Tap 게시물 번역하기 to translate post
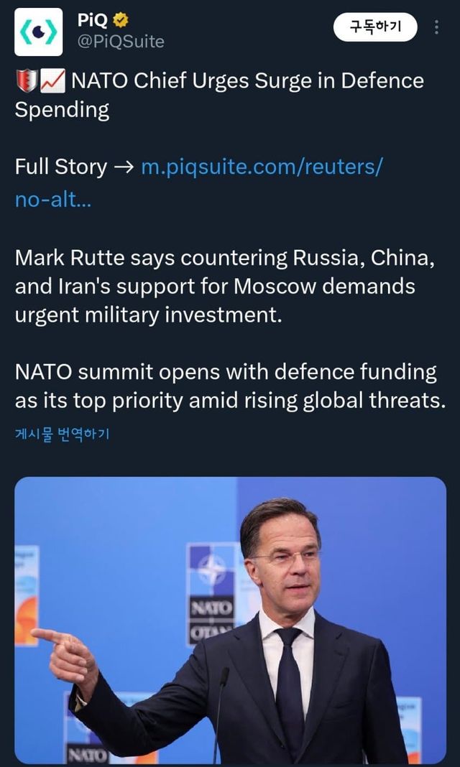This screenshot has width=460, height=767. (62, 434)
